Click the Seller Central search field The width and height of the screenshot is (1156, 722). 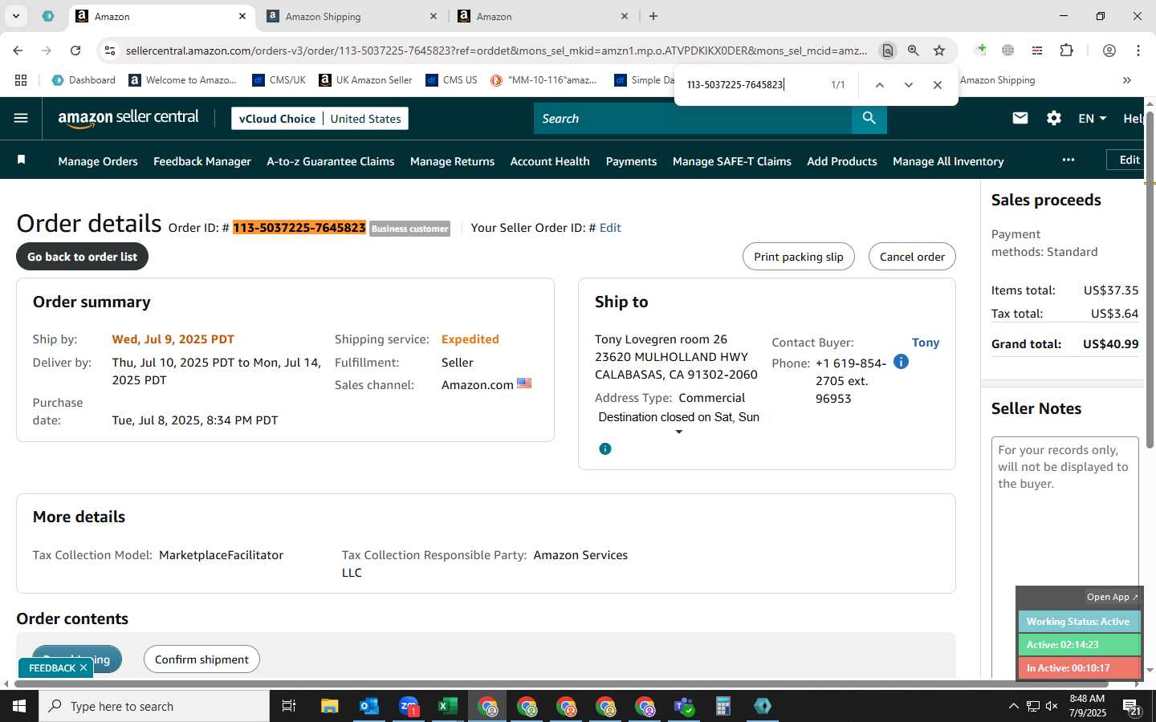point(692,118)
